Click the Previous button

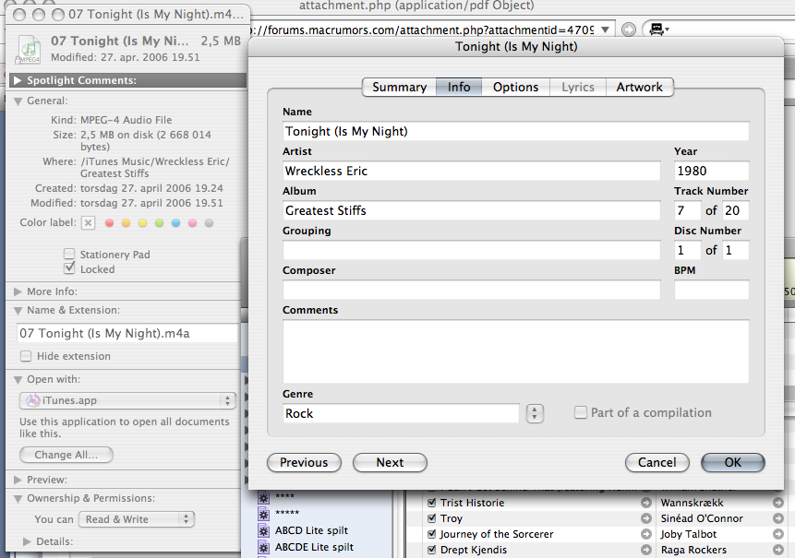[x=304, y=462]
